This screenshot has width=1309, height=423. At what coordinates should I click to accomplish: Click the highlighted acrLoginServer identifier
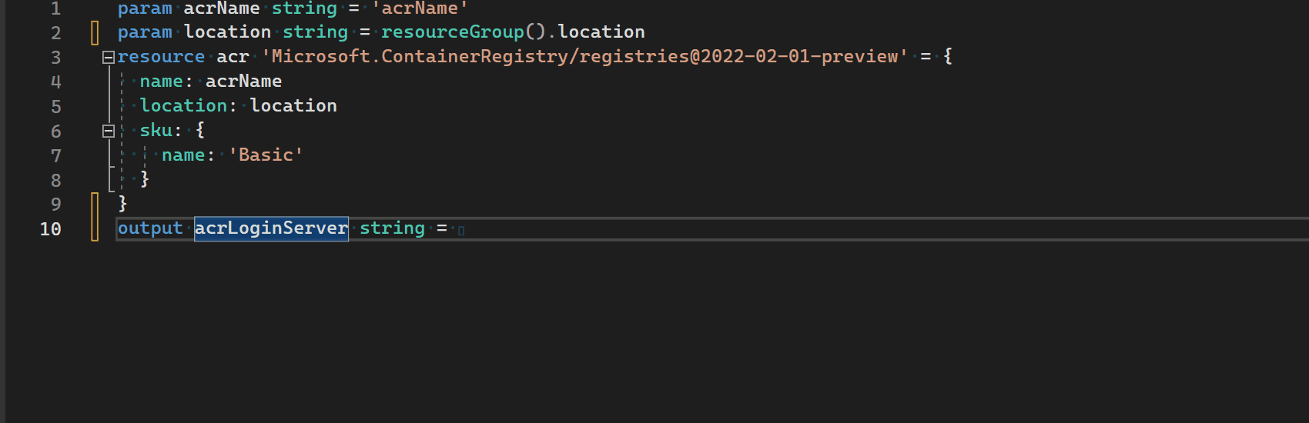tap(271, 228)
